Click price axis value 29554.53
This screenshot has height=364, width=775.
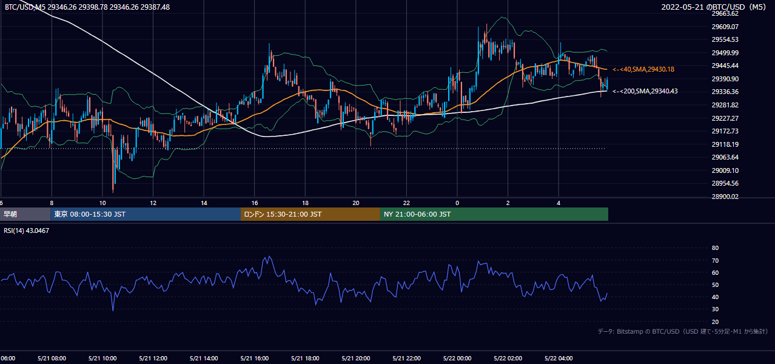point(725,39)
